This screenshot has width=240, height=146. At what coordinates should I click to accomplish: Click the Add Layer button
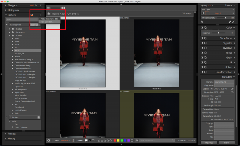tap(206, 10)
